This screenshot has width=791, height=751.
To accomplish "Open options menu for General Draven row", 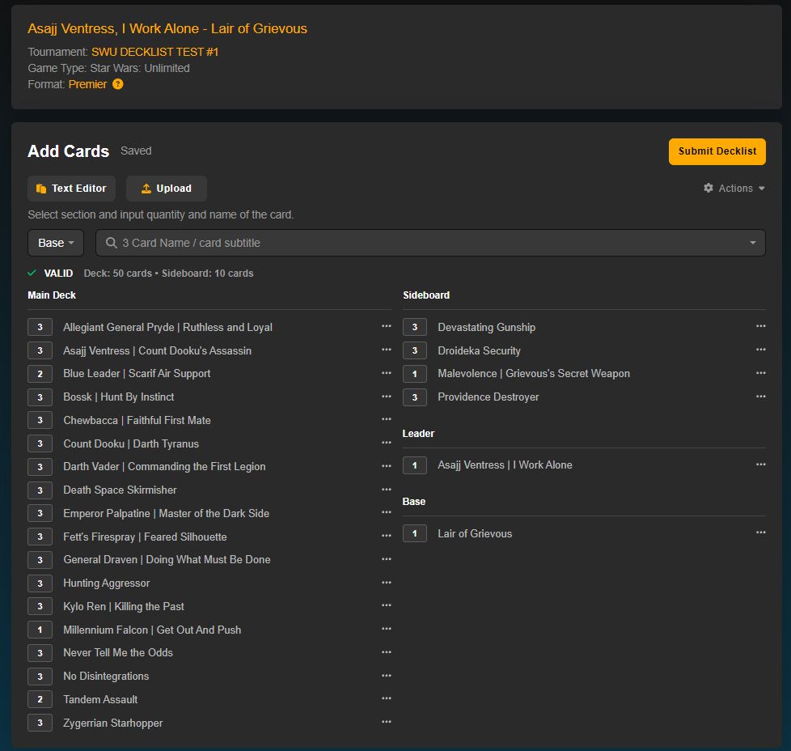I will point(387,559).
